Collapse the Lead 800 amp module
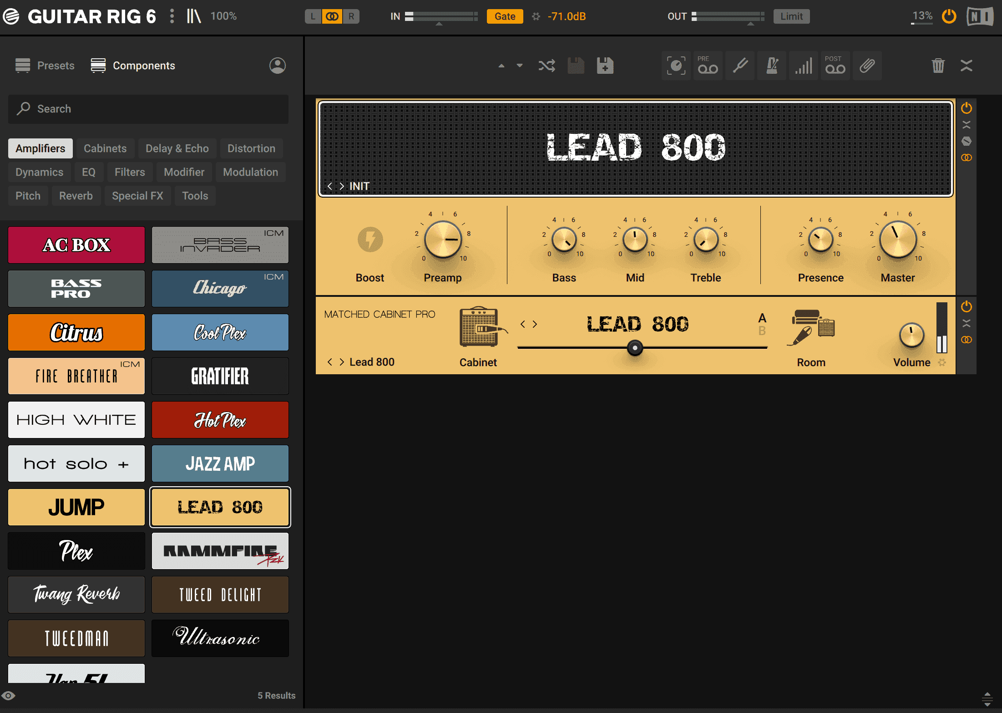 click(967, 125)
